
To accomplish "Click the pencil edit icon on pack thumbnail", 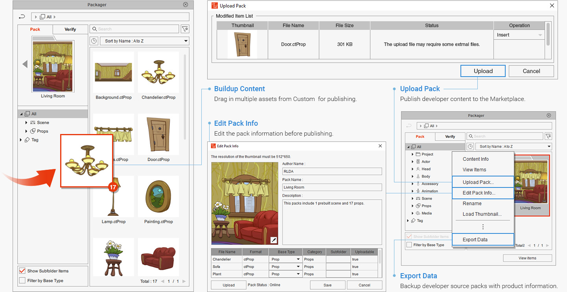I will (x=274, y=240).
